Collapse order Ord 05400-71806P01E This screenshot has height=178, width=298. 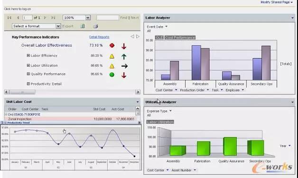click(x=6, y=114)
